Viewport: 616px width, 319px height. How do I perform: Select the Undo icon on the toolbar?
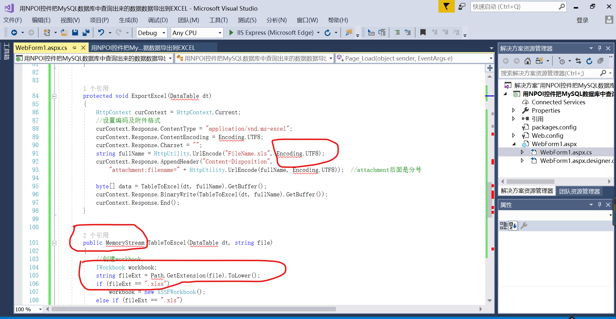tap(102, 32)
